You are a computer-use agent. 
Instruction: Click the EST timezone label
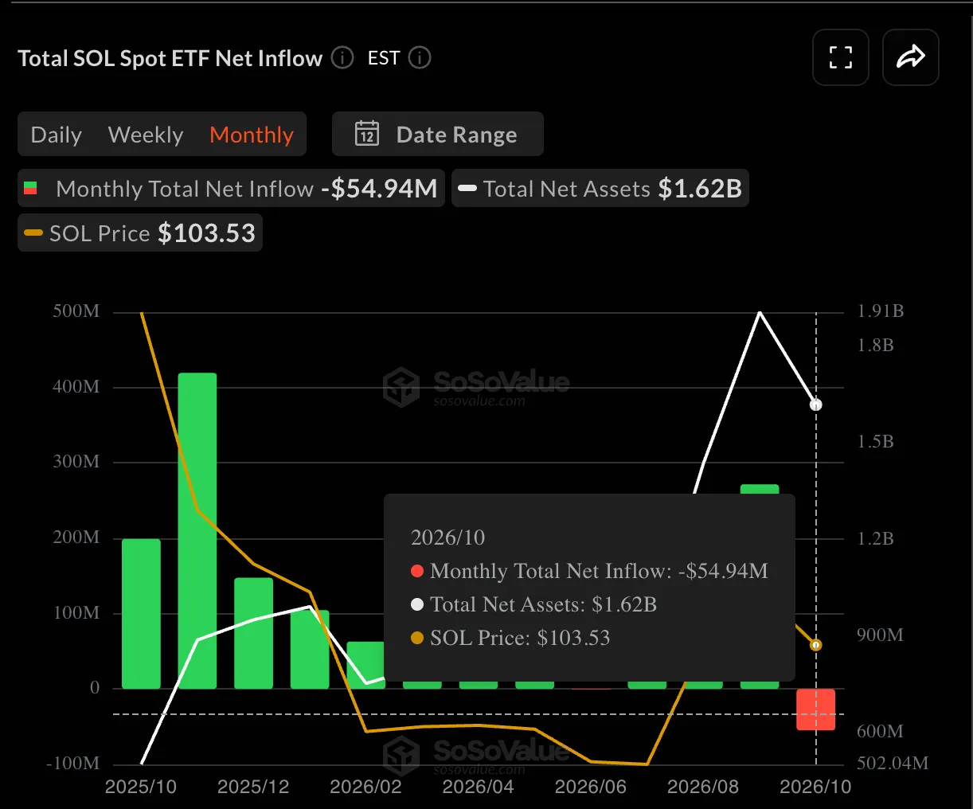tap(384, 58)
